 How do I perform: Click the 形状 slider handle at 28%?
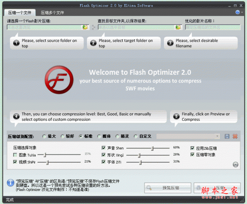139,156
